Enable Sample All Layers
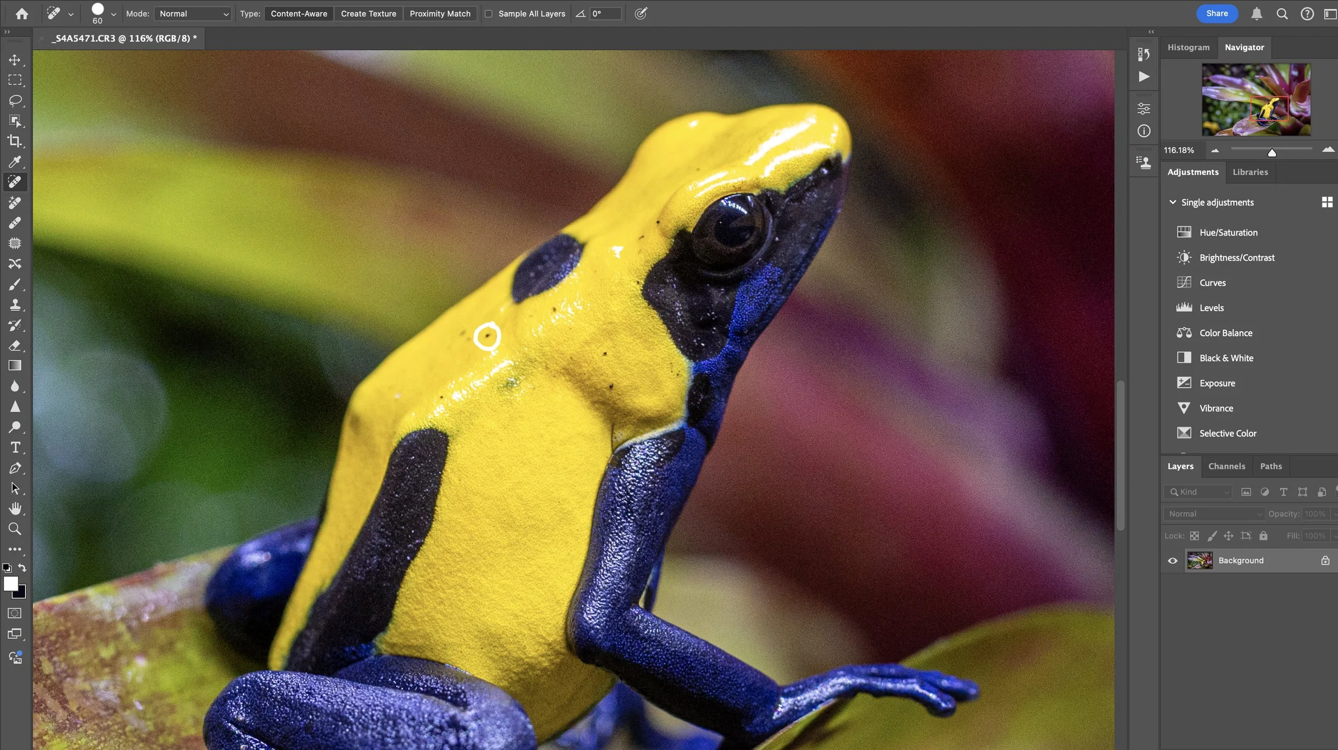This screenshot has width=1338, height=750. click(x=488, y=13)
